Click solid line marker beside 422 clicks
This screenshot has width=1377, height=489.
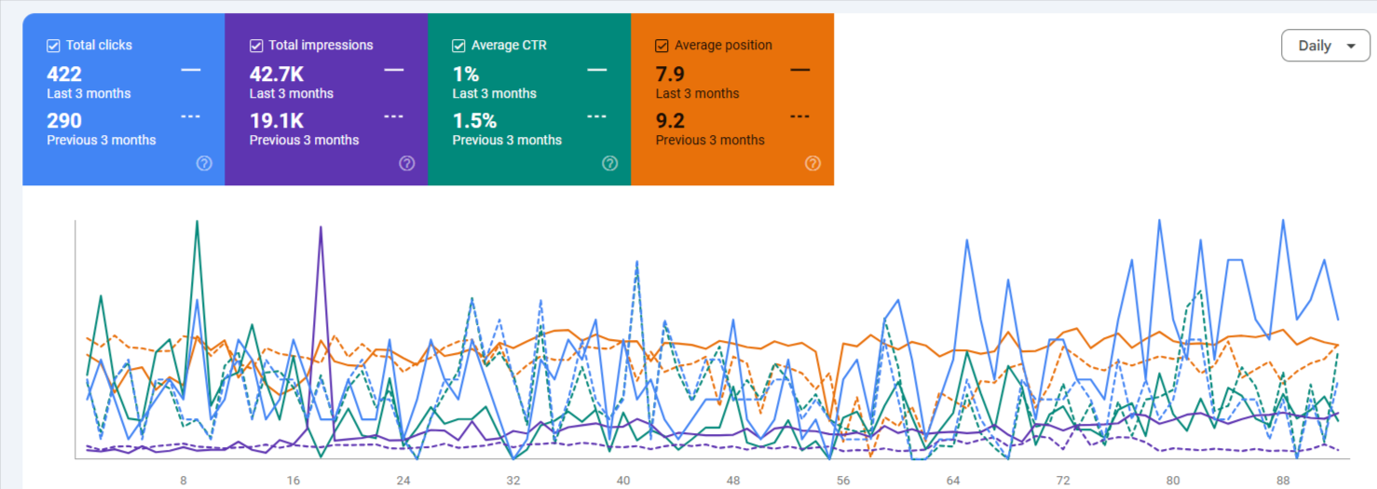point(191,70)
